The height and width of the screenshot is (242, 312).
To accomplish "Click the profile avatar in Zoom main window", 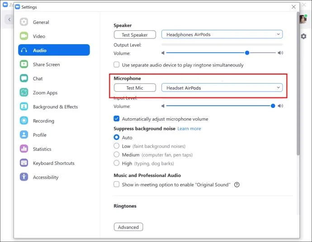I will tap(303, 19).
